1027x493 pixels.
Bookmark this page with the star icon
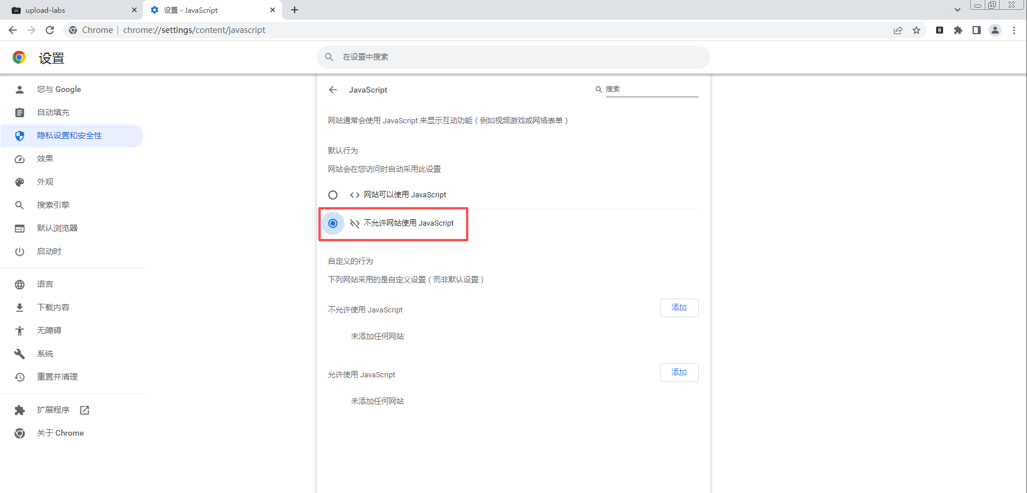(916, 30)
